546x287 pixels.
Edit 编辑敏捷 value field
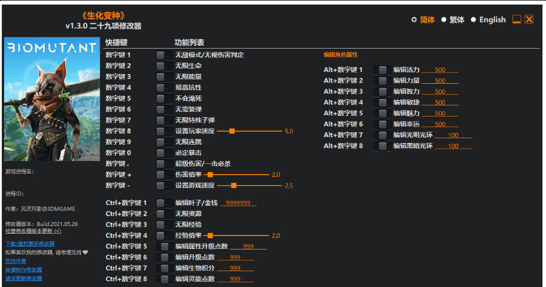(x=440, y=102)
